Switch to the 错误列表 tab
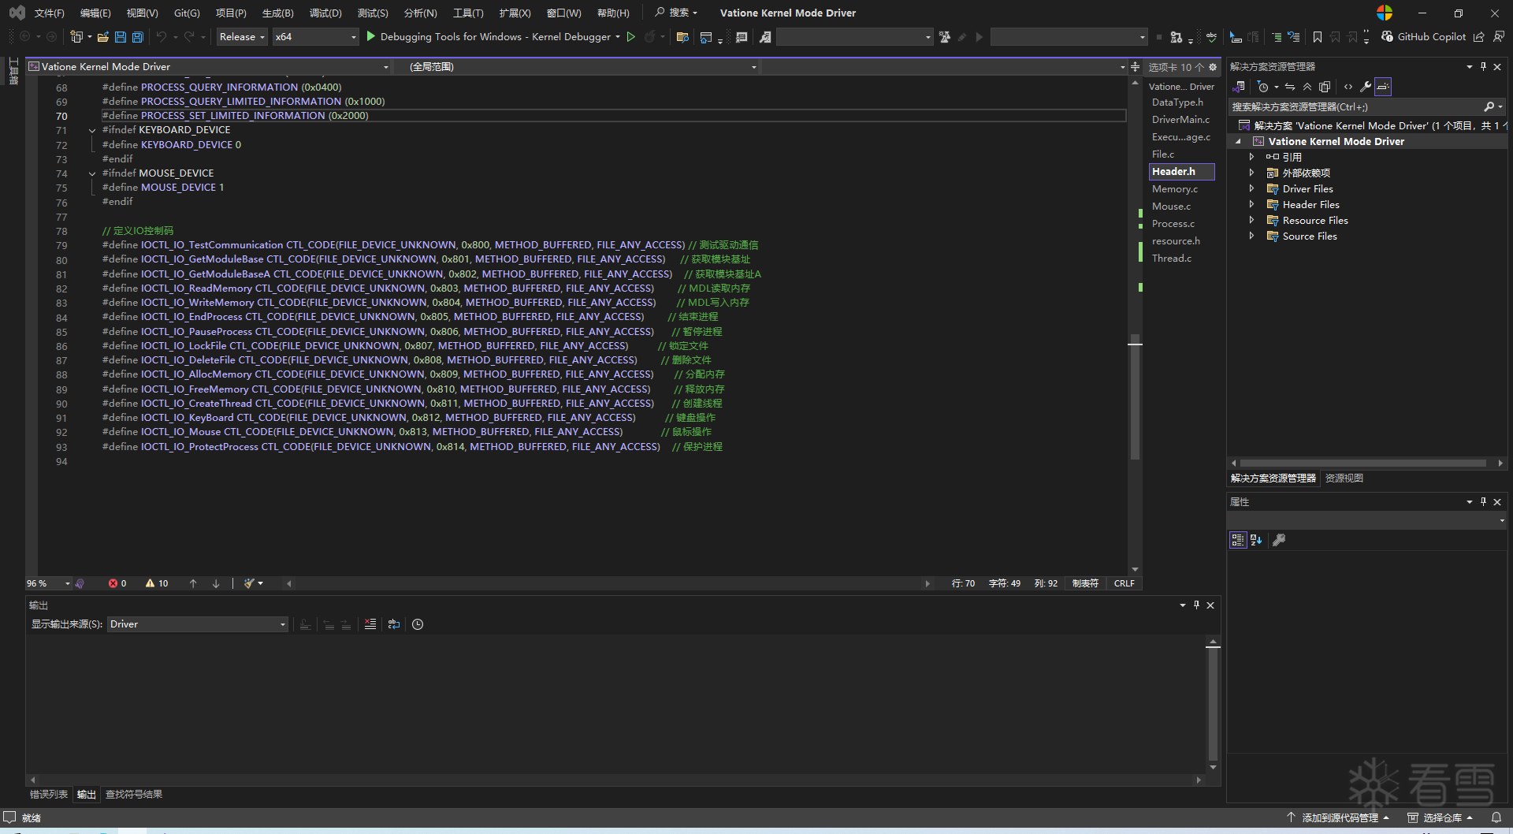The width and height of the screenshot is (1513, 834). (x=49, y=794)
